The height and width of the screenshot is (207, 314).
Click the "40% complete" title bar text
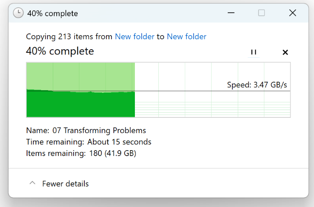[52, 13]
